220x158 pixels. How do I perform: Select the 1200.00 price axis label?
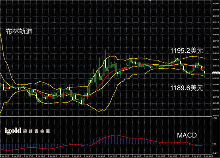click(216, 29)
